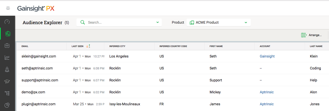The height and width of the screenshot is (111, 329).
Task: Select email support@aptrinsic.com
Action: click(x=40, y=80)
